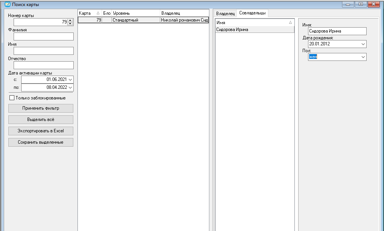Click the Применить фильтр button
Image resolution: width=384 pixels, height=231 pixels.
pos(41,108)
